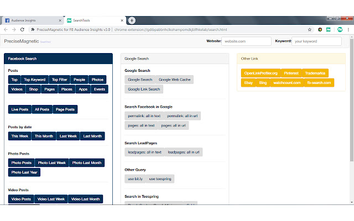354x221 pixels.
Task: Open the Chrome three-dot menu
Action: coord(348,29)
